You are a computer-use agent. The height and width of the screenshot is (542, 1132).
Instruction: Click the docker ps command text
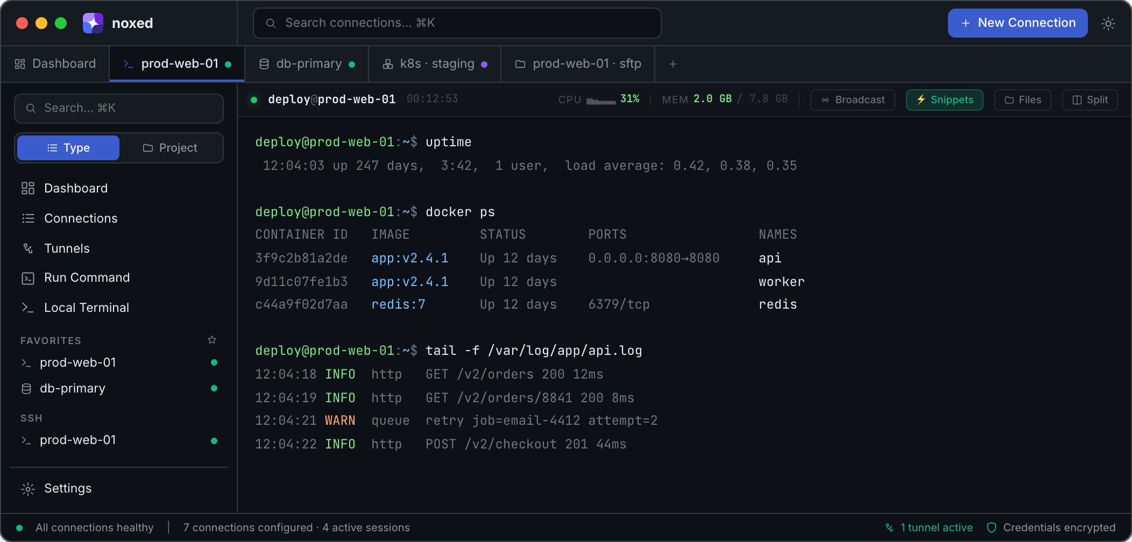point(460,212)
